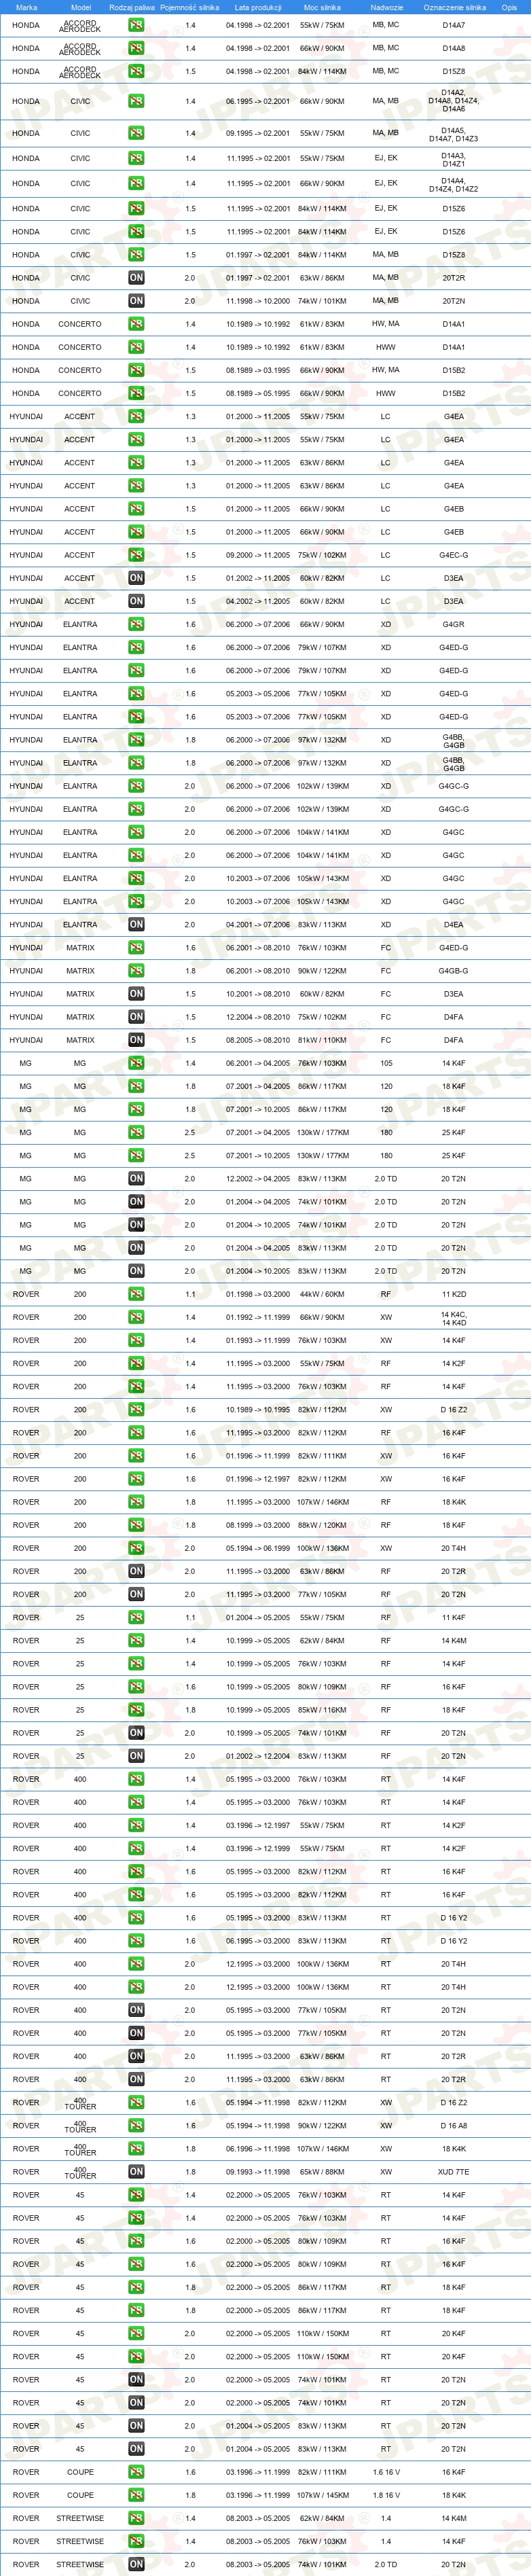Select engine code cell G4EC-G
Screen dimensions: 531x2576
454,555
